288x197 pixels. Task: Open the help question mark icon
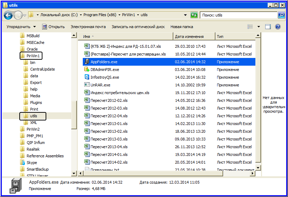click(278, 27)
